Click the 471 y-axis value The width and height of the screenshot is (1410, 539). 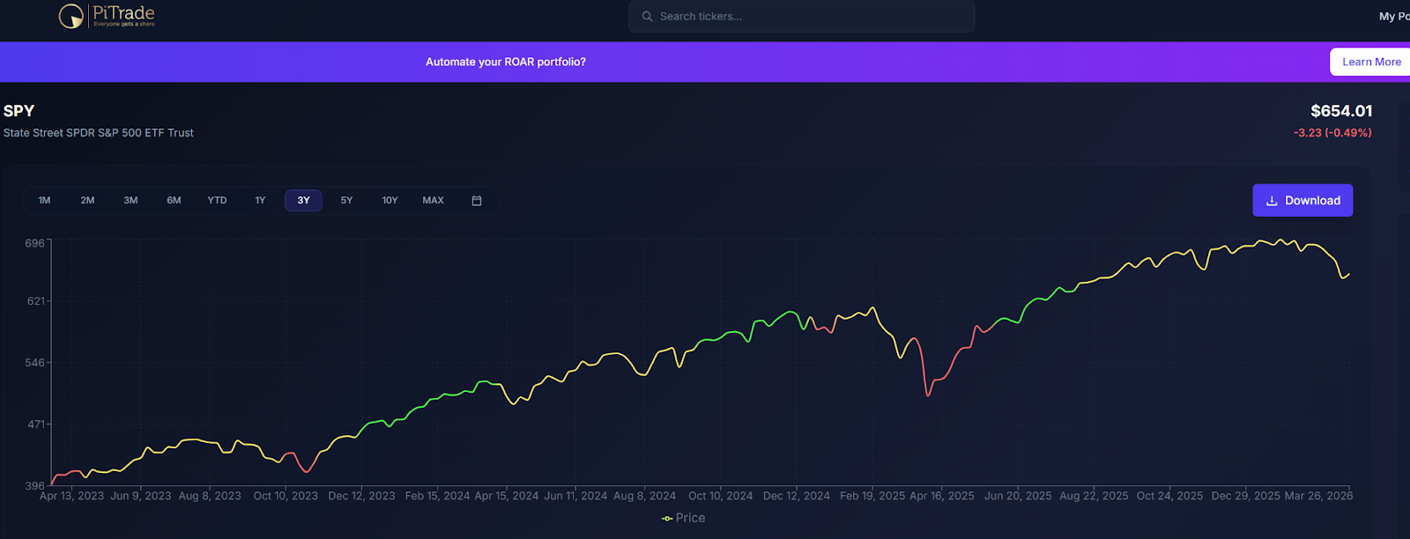35,425
